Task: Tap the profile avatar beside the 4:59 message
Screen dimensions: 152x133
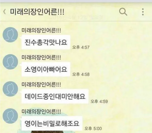Action: (x=10, y=89)
